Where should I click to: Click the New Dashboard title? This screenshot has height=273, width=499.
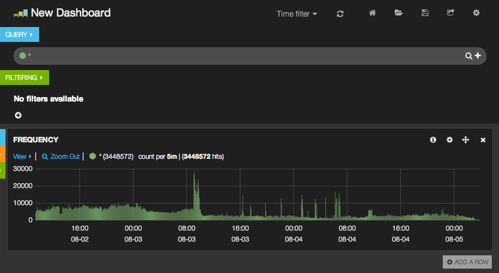point(71,13)
